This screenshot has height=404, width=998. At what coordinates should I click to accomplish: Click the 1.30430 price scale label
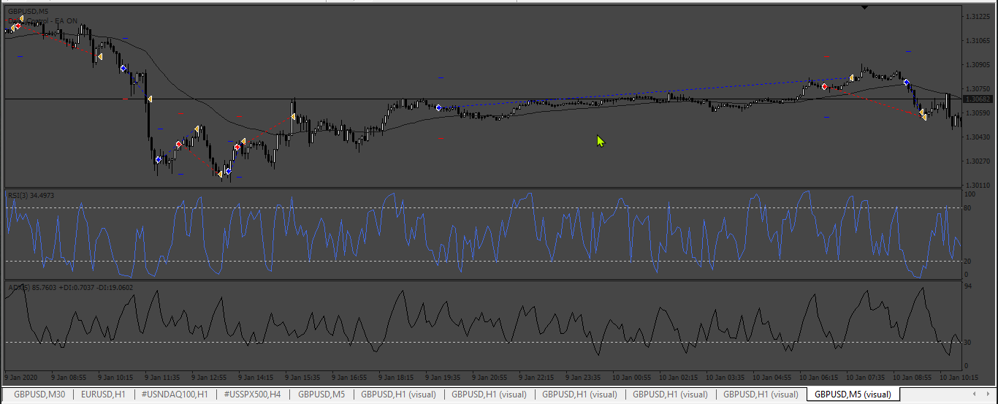(977, 137)
